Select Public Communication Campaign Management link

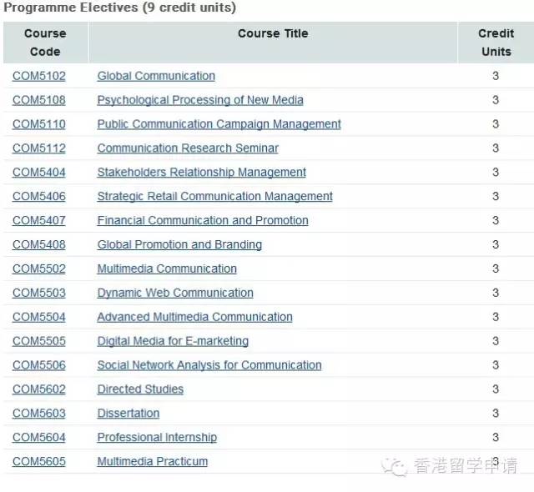click(219, 124)
